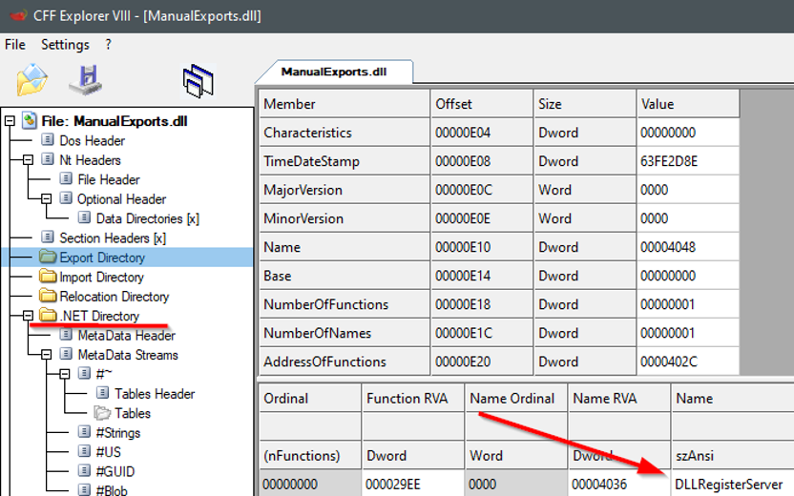The image size is (794, 496).
Task: Click the #Strings stream icon
Action: point(85,432)
